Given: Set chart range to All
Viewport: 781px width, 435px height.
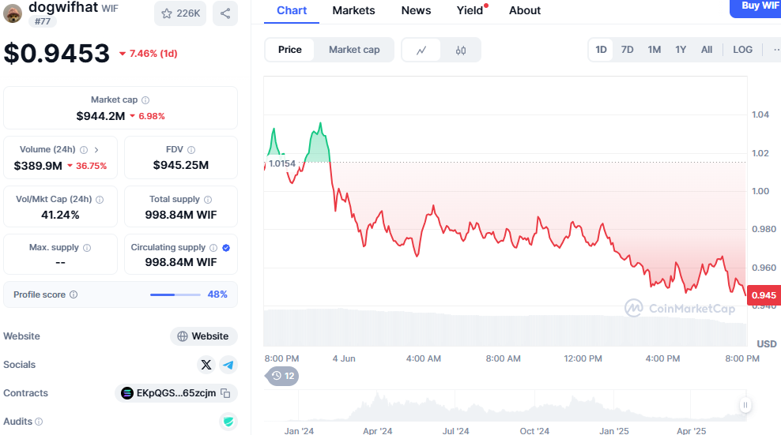Looking at the screenshot, I should point(706,50).
